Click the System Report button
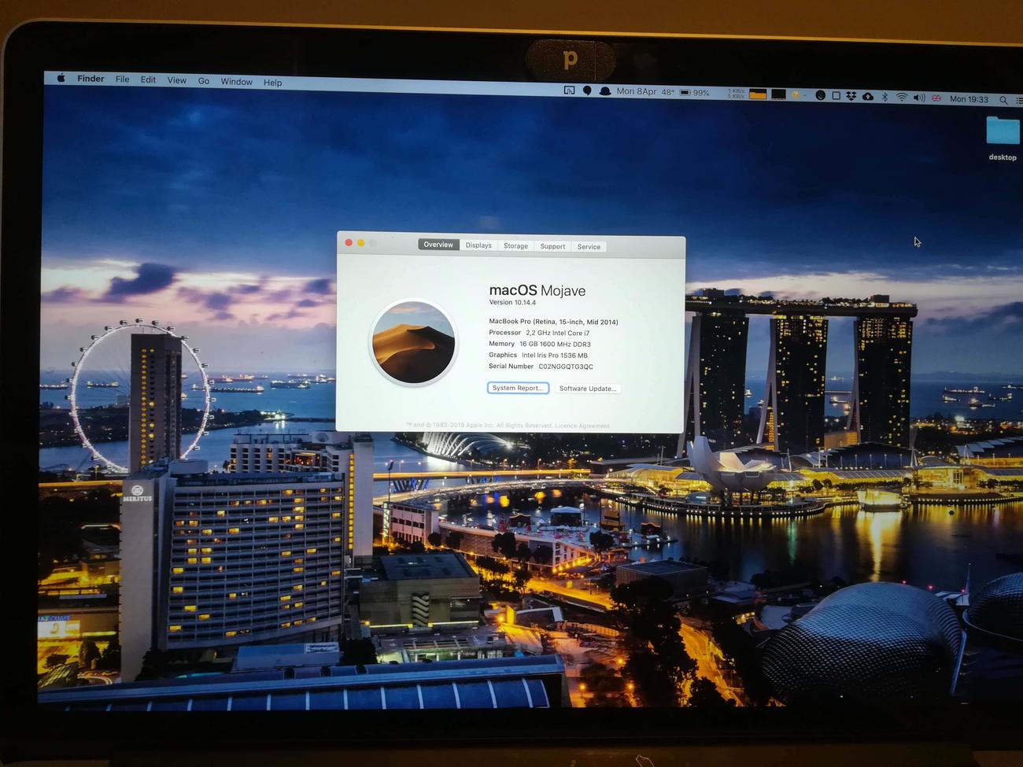The height and width of the screenshot is (767, 1023). (x=518, y=388)
